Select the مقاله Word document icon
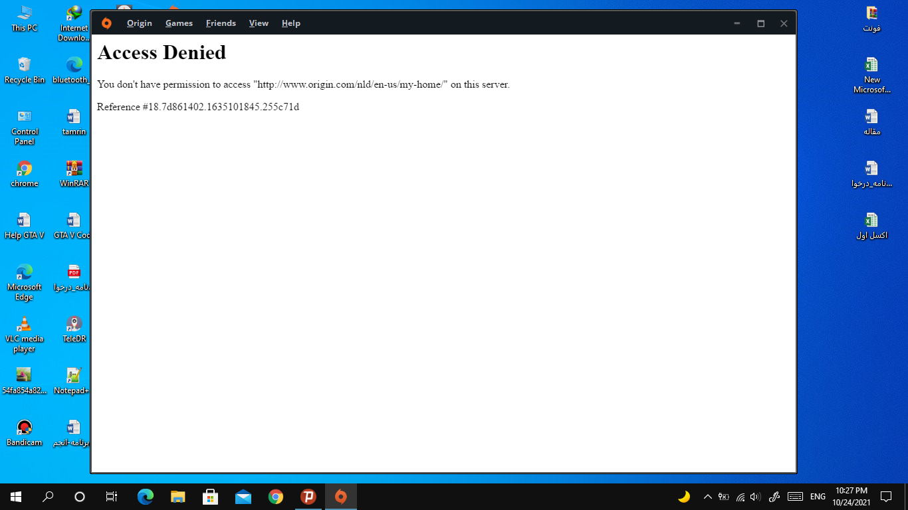This screenshot has width=908, height=510. tap(871, 122)
